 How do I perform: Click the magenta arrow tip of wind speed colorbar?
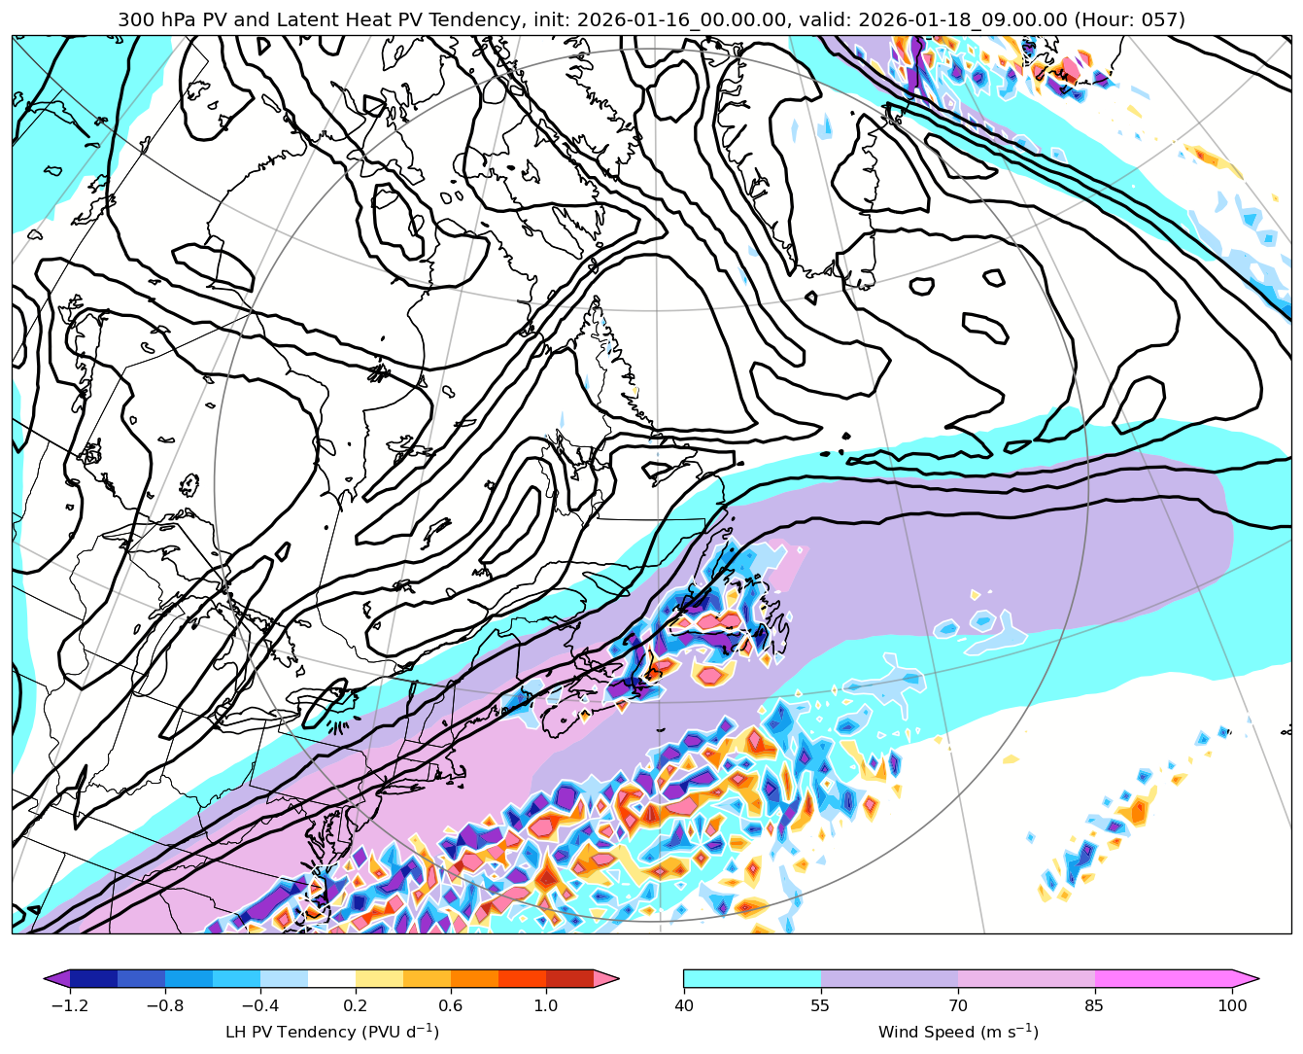click(1248, 978)
